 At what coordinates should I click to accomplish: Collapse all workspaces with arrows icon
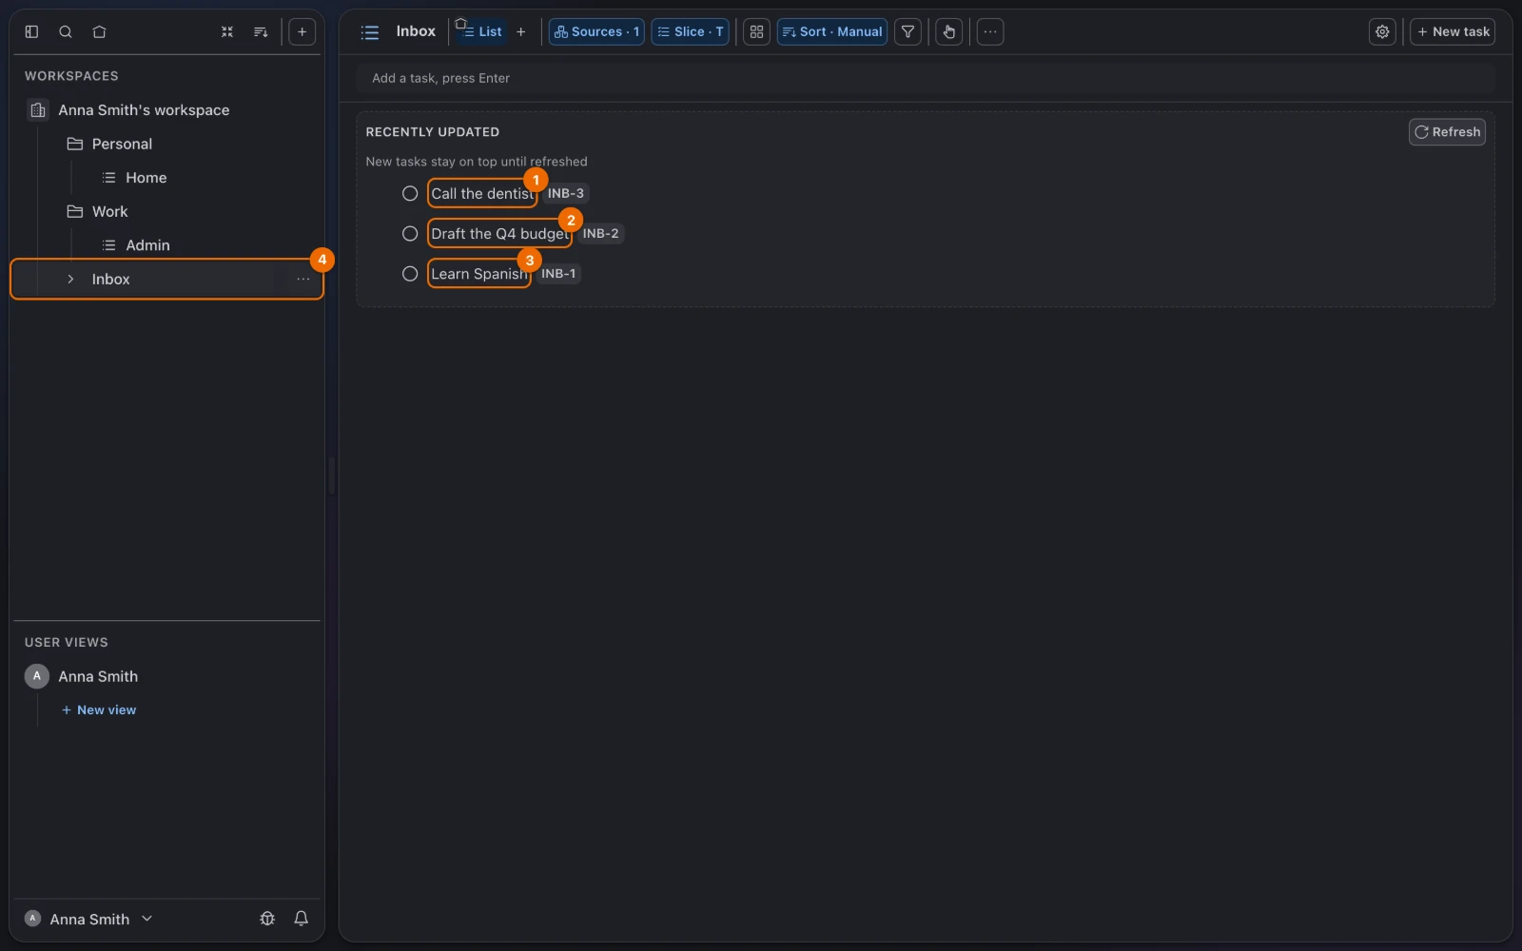(x=227, y=31)
